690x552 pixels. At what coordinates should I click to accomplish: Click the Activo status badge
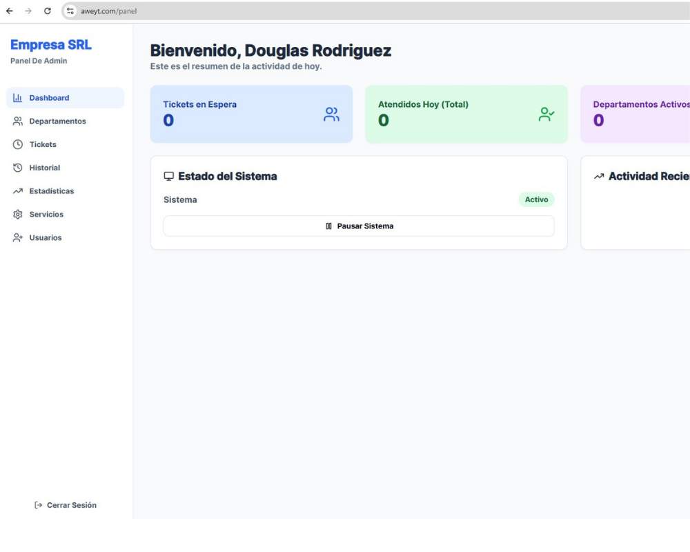coord(536,199)
